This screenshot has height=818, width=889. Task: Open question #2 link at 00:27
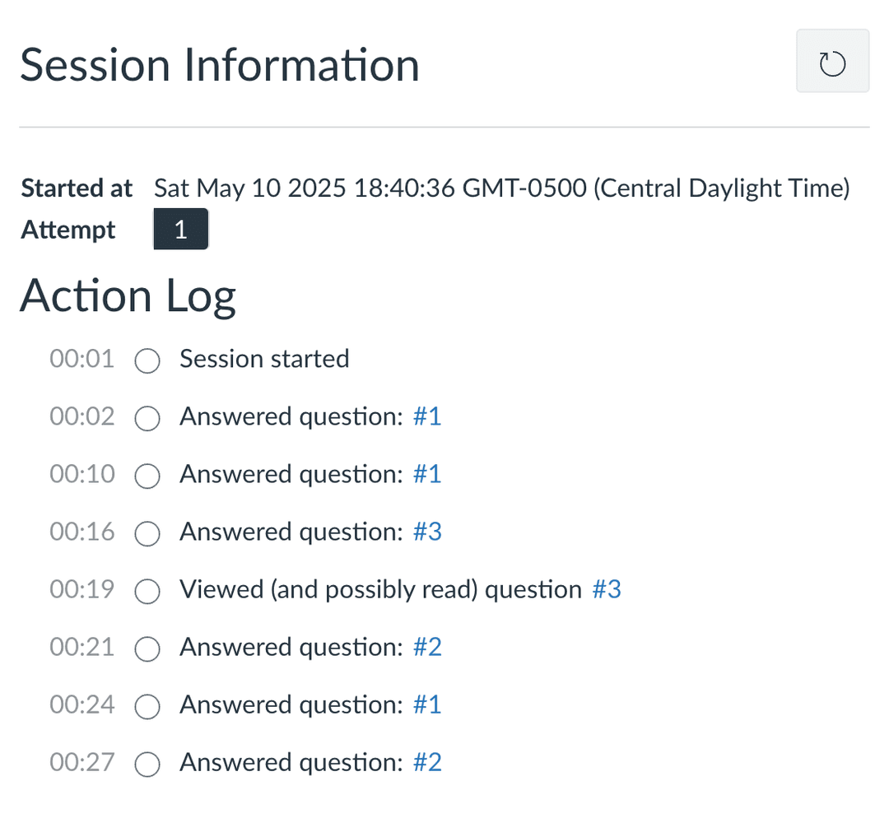coord(426,762)
